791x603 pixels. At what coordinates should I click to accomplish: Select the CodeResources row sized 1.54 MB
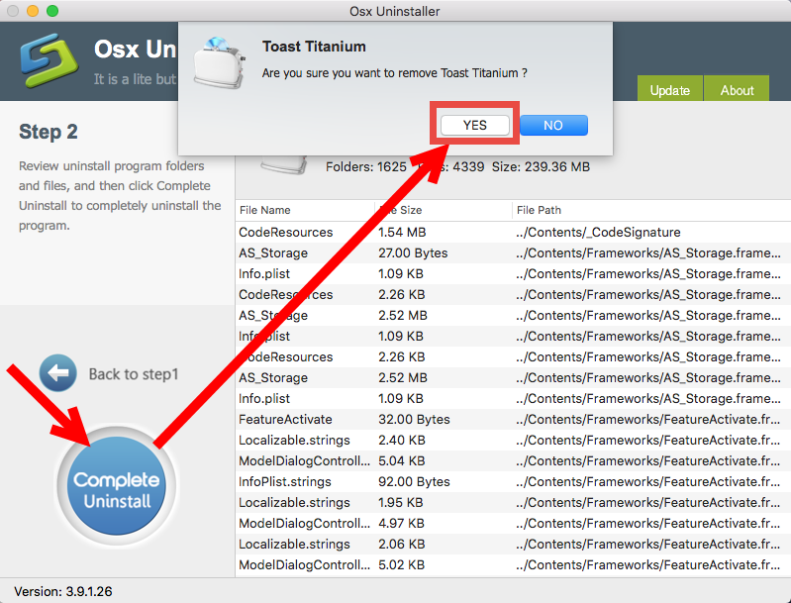[x=513, y=232]
